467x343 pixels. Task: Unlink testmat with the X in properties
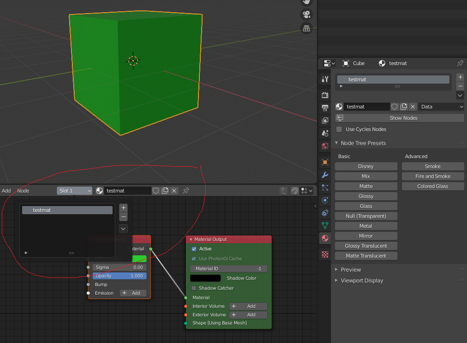413,107
